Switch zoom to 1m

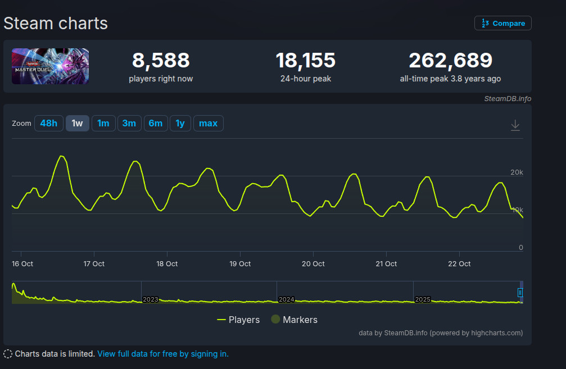pyautogui.click(x=103, y=124)
